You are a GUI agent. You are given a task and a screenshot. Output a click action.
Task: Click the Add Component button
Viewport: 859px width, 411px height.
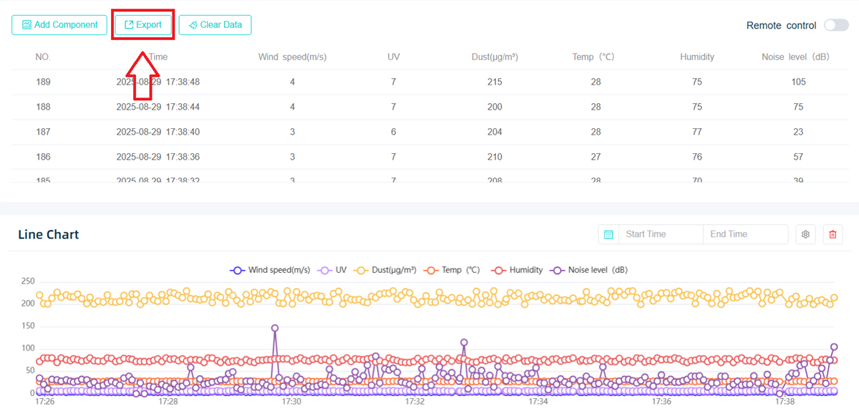[59, 24]
